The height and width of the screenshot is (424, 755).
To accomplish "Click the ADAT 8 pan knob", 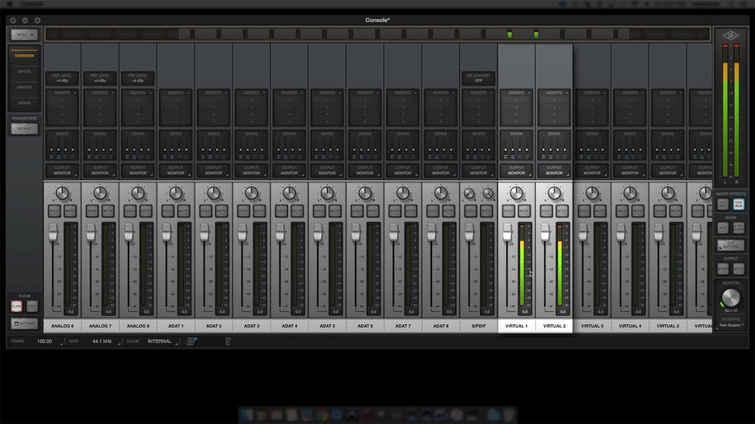I will click(441, 193).
